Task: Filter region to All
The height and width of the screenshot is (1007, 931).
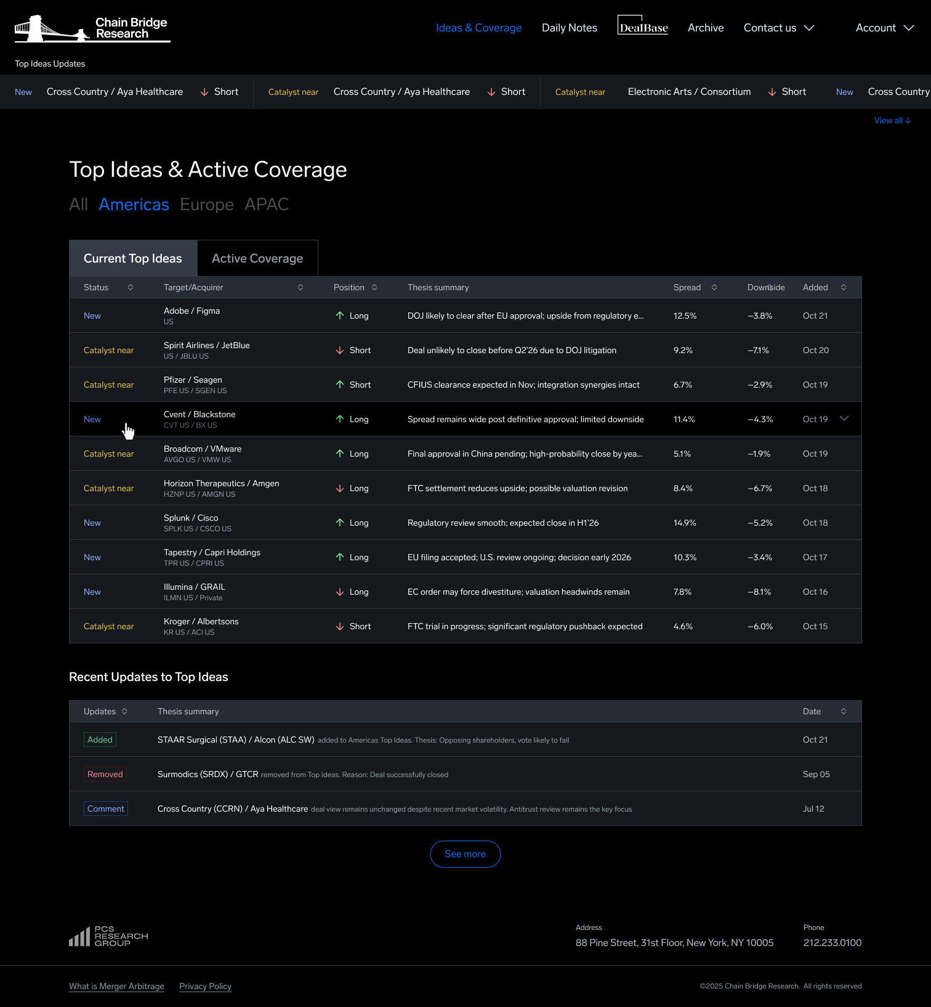Action: [x=78, y=205]
